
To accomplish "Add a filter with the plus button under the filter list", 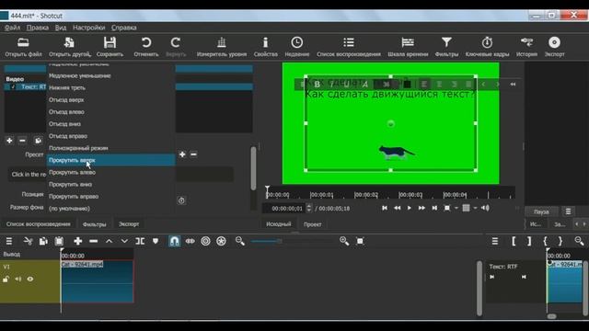I will pyautogui.click(x=9, y=141).
